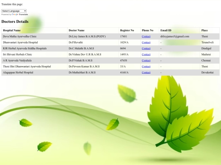Click the place Dindigul
221x165 pixels.
[206, 48]
